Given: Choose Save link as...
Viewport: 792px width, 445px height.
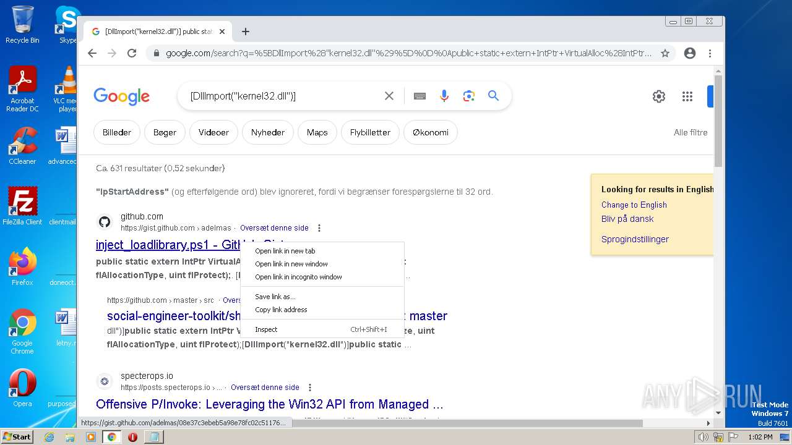Looking at the screenshot, I should tap(322, 297).
